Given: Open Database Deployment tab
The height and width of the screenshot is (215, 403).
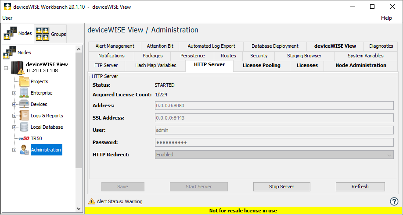Looking at the screenshot, I should click(x=275, y=46).
